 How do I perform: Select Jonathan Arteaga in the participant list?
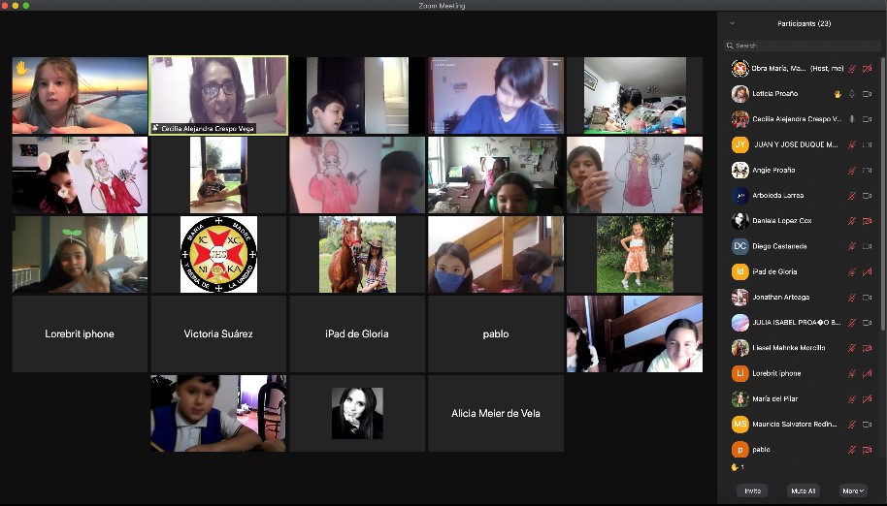pyautogui.click(x=782, y=297)
